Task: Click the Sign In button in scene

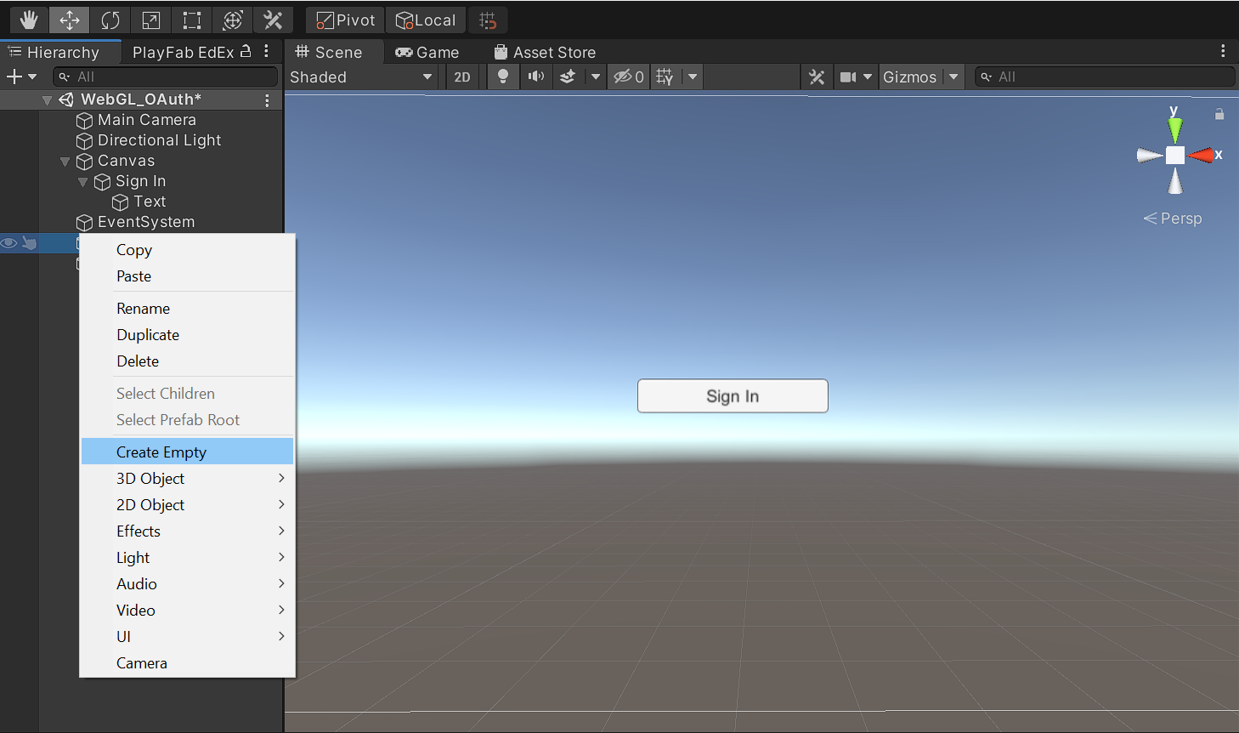Action: pyautogui.click(x=733, y=396)
